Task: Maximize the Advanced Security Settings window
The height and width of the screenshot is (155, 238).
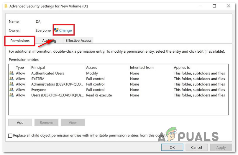Action: pos(214,6)
